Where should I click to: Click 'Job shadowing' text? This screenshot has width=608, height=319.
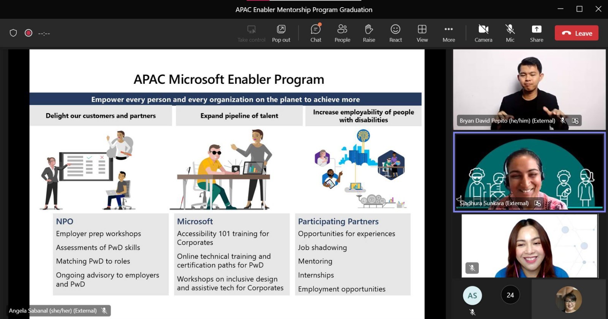(x=322, y=247)
